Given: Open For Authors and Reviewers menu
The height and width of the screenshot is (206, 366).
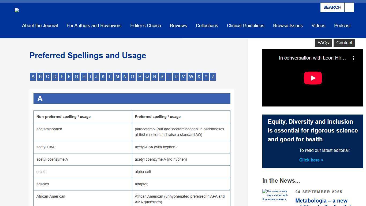Looking at the screenshot, I should click(94, 26).
